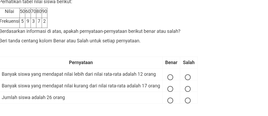Click the Nilai 50 table cell

tap(22, 11)
